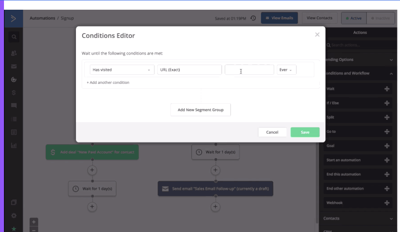Add a step below left Wait for 1 day(s)

[92, 207]
